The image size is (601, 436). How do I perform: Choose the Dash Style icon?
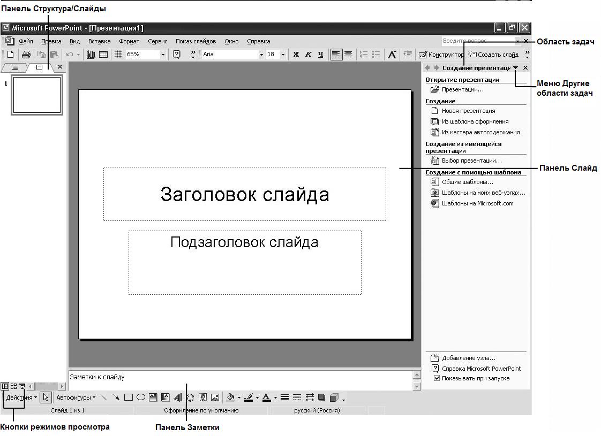297,397
